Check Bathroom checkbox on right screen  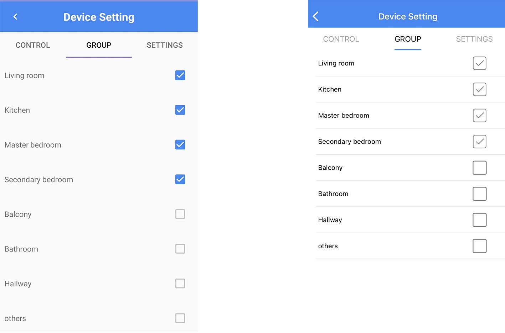[x=479, y=194]
